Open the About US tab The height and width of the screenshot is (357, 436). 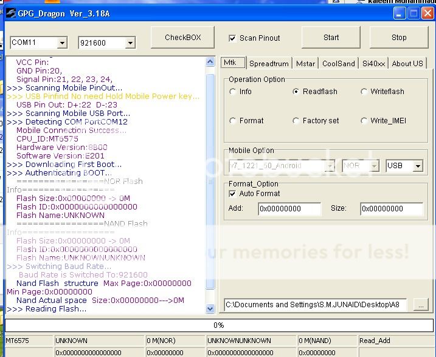407,64
